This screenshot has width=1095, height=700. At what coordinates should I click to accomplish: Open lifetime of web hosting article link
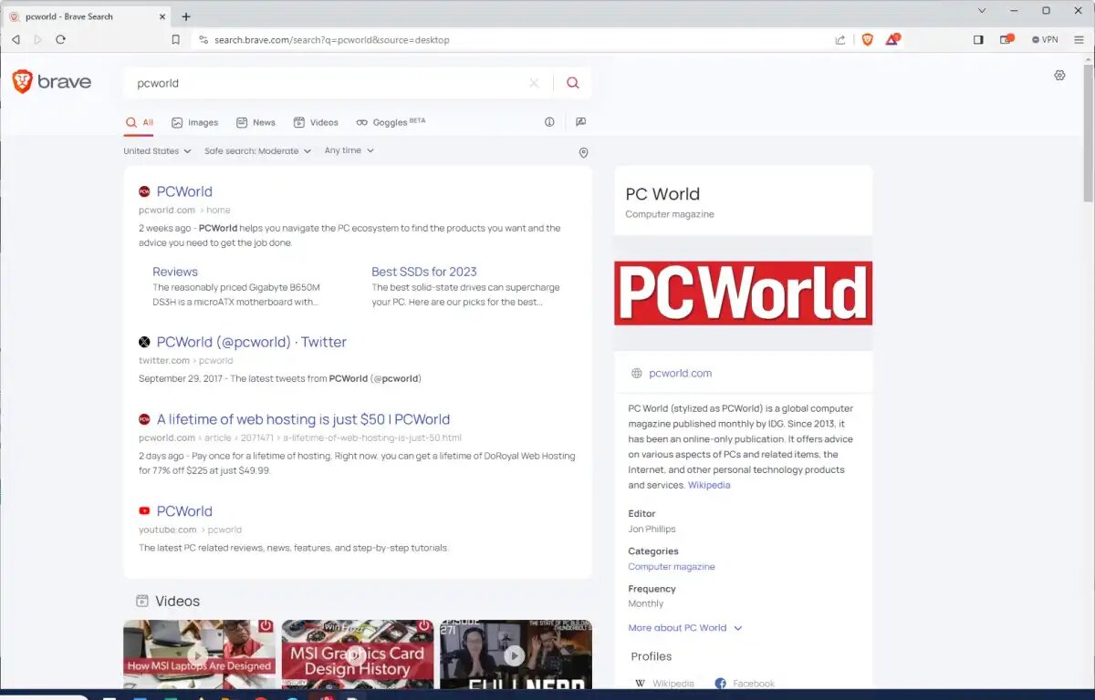coord(303,419)
